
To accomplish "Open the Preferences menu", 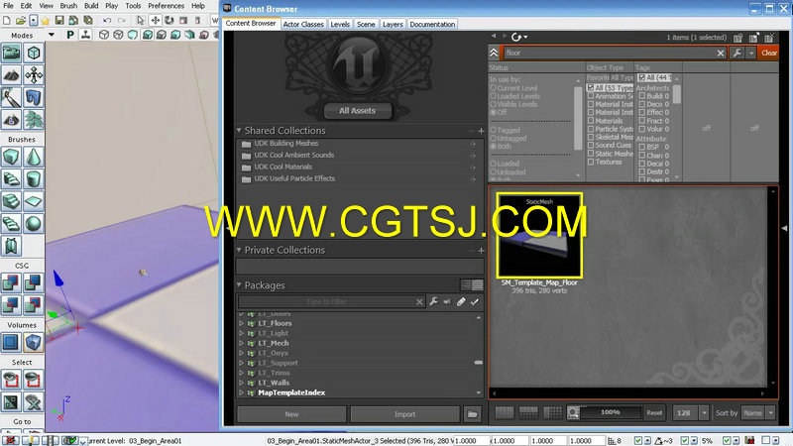I will point(166,6).
